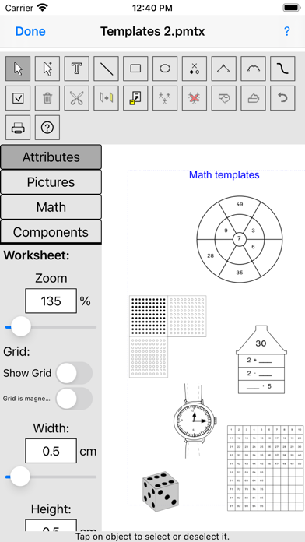305x542 pixels.
Task: Click the checkmark select-all tool
Action: (18, 98)
